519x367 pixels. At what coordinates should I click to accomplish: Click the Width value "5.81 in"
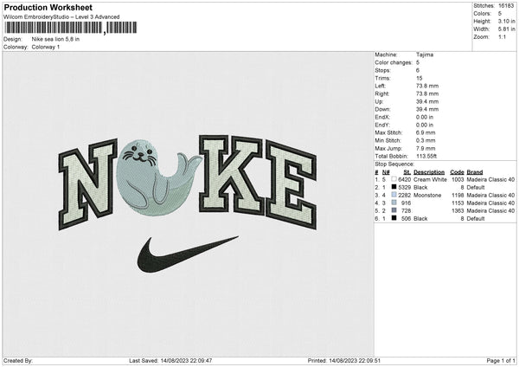point(506,29)
